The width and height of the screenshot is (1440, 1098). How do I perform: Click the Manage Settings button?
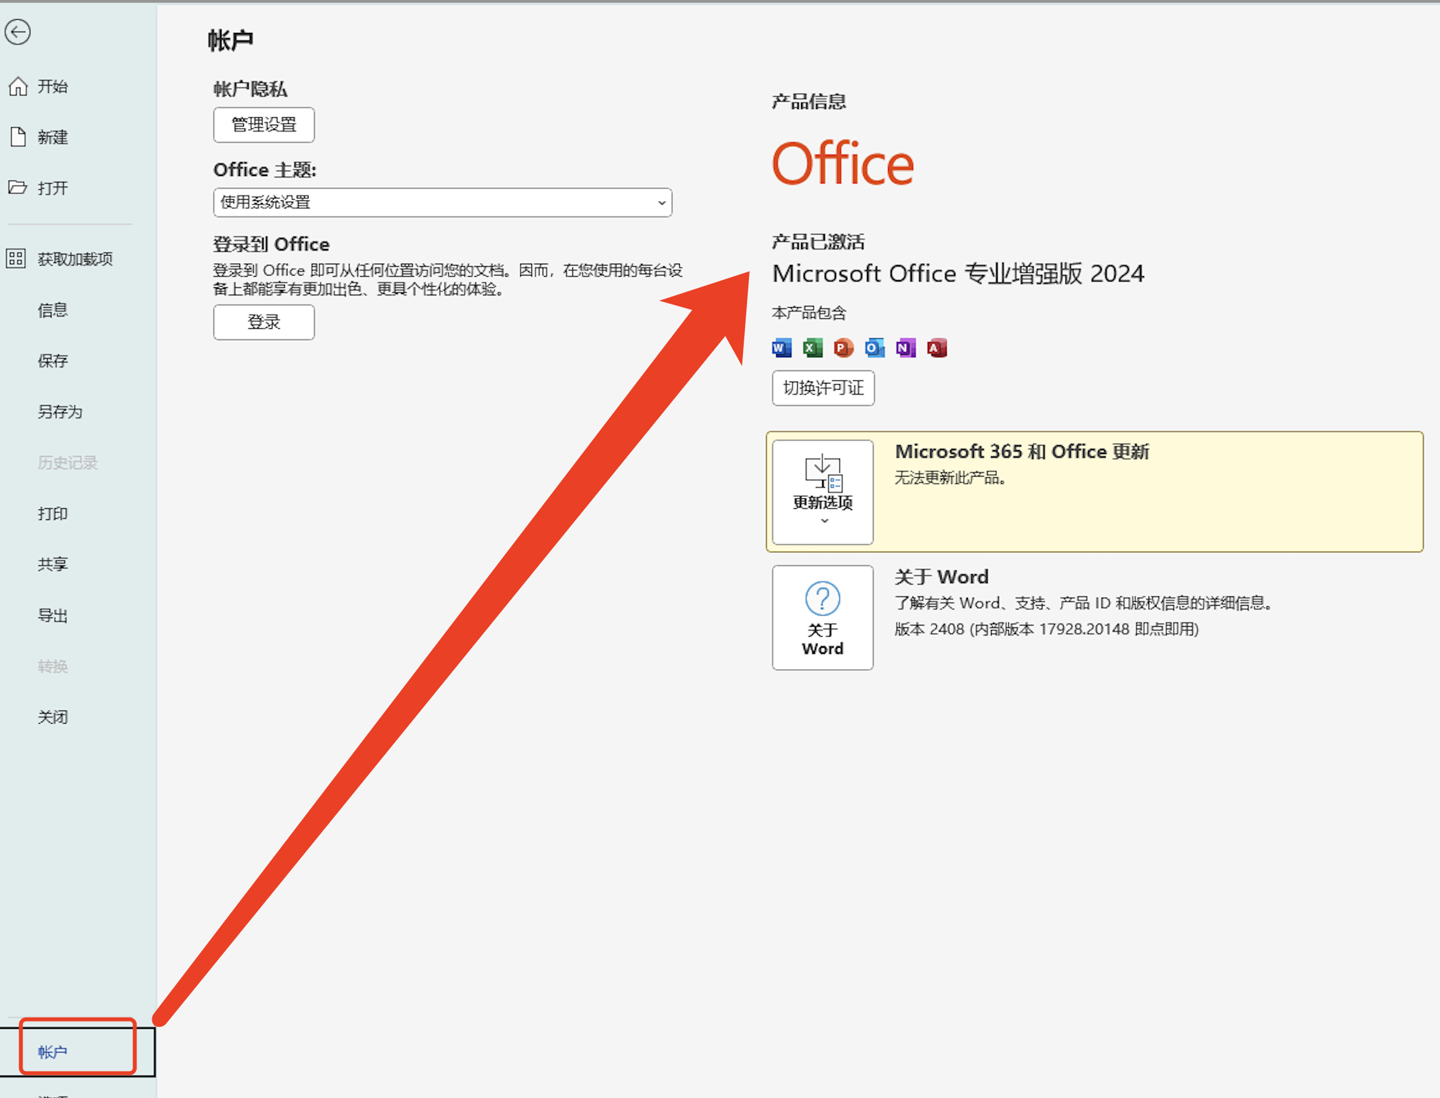click(264, 125)
